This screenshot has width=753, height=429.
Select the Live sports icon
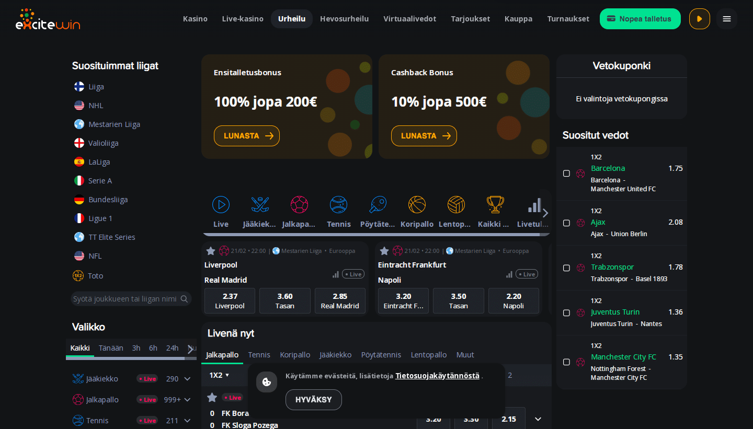pos(221,204)
